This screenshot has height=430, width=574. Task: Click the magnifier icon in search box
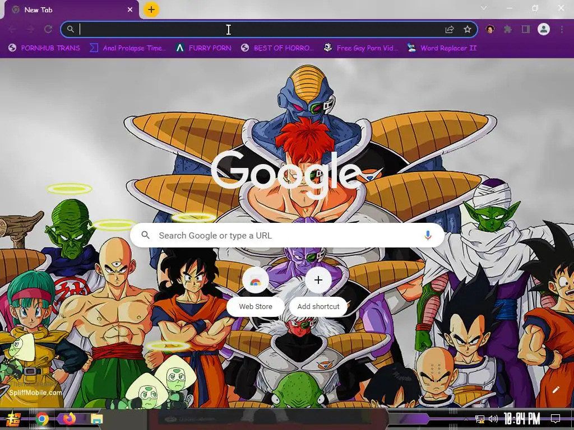pos(145,235)
